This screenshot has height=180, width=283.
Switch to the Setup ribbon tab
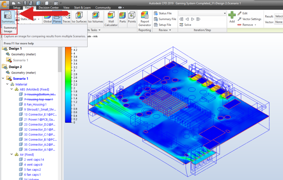point(16,7)
